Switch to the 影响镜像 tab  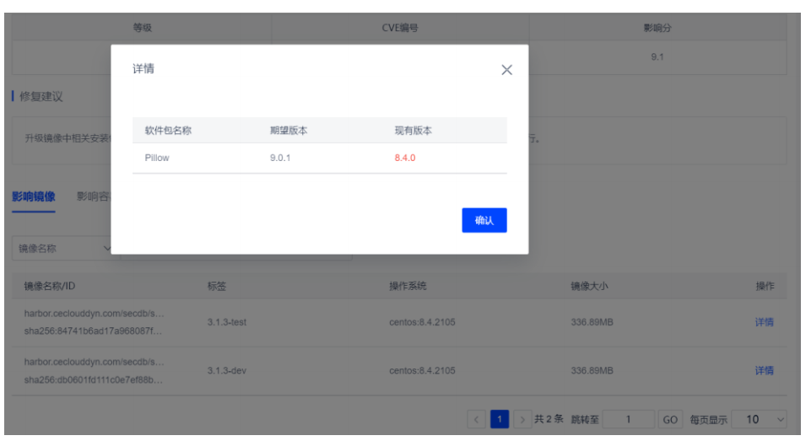click(34, 196)
